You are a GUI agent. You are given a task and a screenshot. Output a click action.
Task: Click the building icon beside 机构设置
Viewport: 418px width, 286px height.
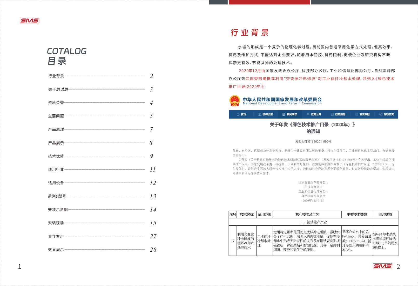point(260,114)
